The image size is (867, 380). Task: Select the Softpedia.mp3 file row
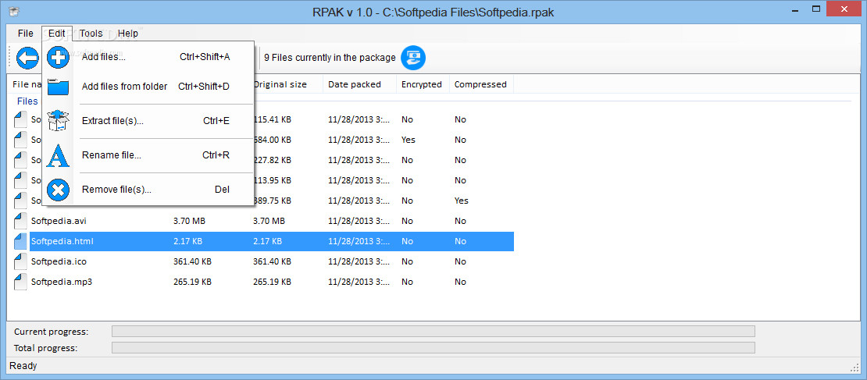[264, 282]
